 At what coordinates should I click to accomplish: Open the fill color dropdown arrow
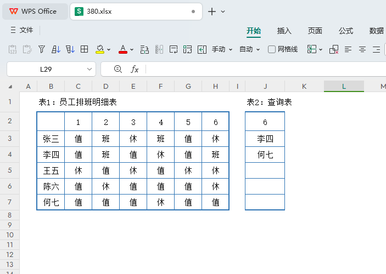(109, 50)
